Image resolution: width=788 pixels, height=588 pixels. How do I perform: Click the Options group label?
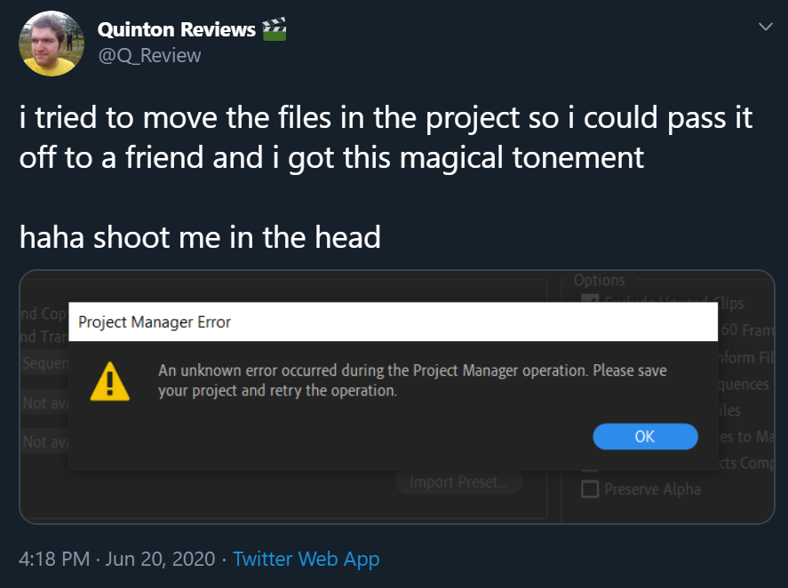pyautogui.click(x=599, y=280)
